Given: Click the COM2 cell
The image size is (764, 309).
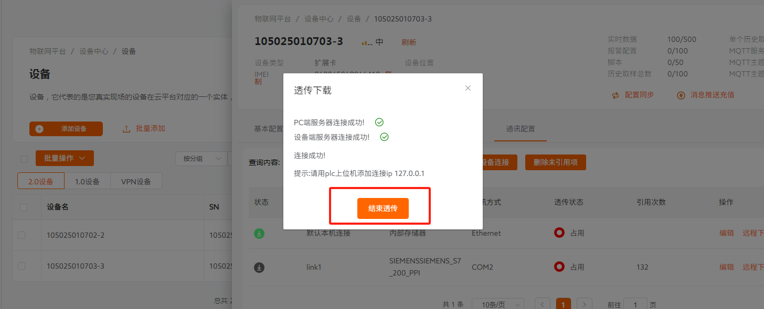Looking at the screenshot, I should click(x=483, y=267).
